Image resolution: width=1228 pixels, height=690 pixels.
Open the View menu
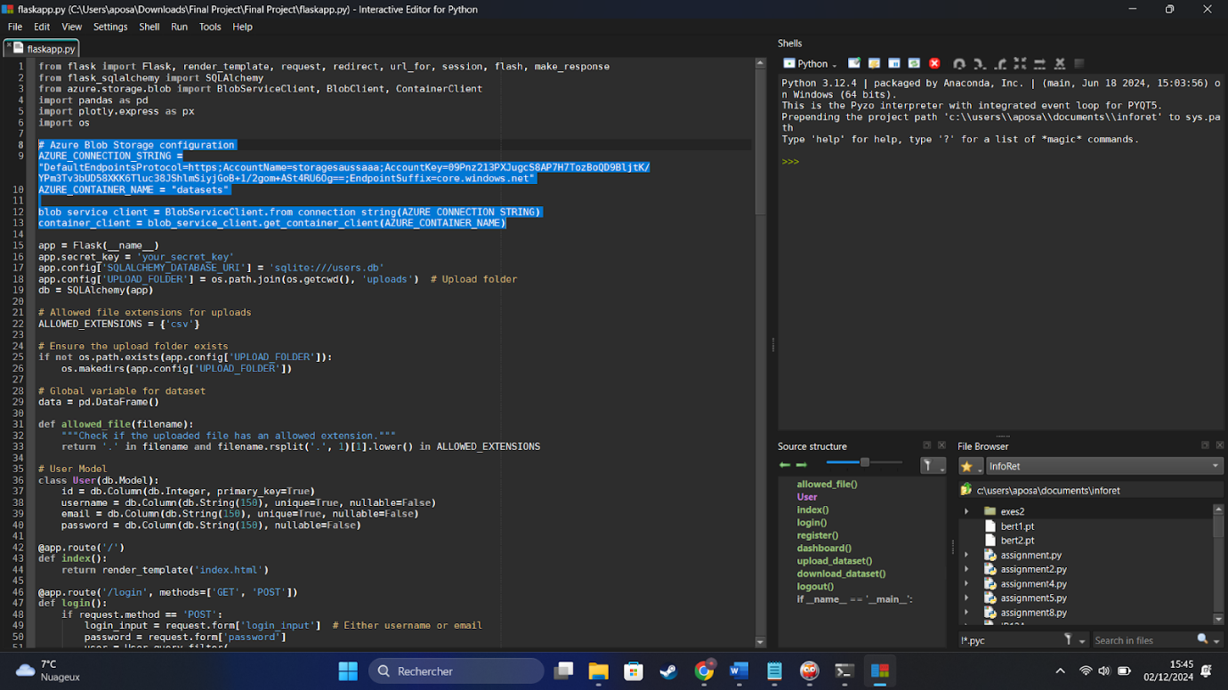72,27
